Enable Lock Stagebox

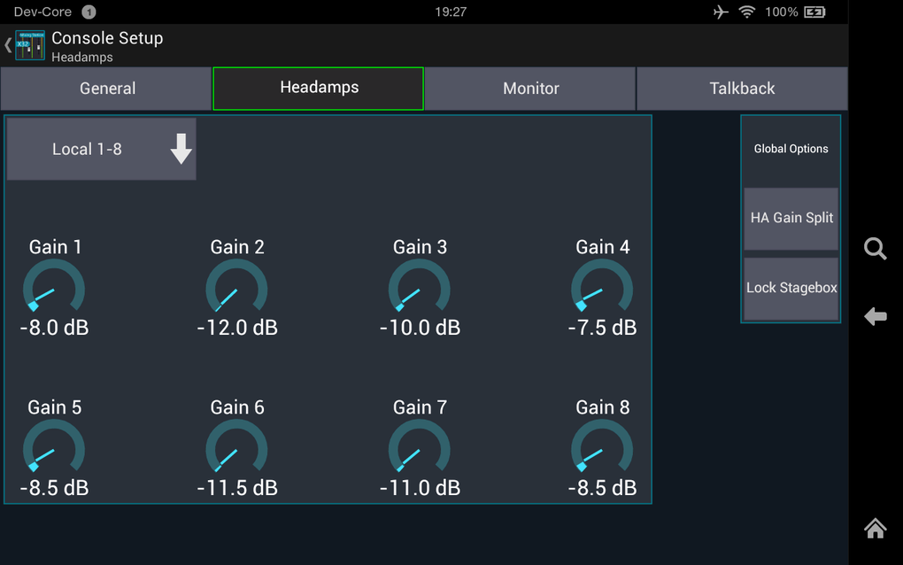point(791,287)
